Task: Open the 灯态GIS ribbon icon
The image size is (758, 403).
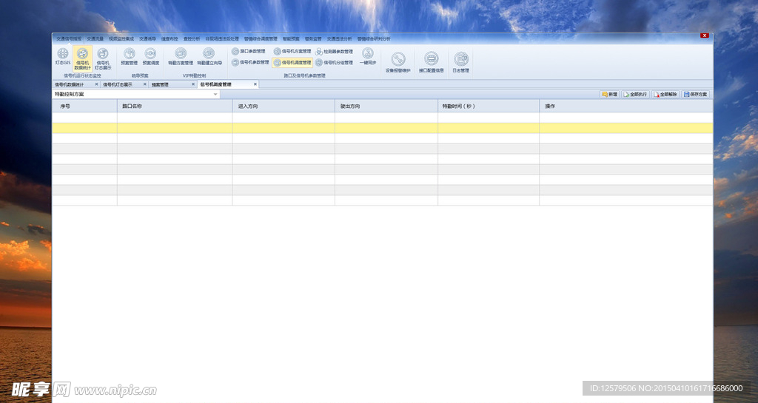Action: 63,55
